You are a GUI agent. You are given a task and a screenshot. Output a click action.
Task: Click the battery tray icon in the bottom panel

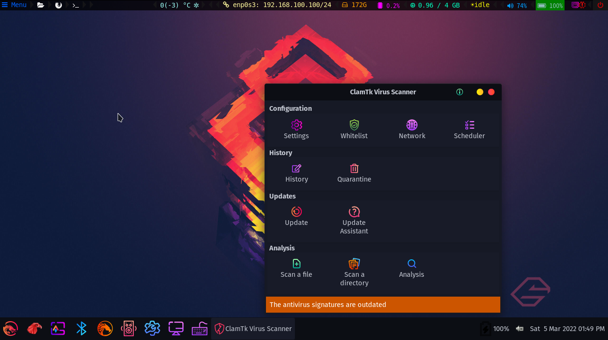(x=485, y=329)
